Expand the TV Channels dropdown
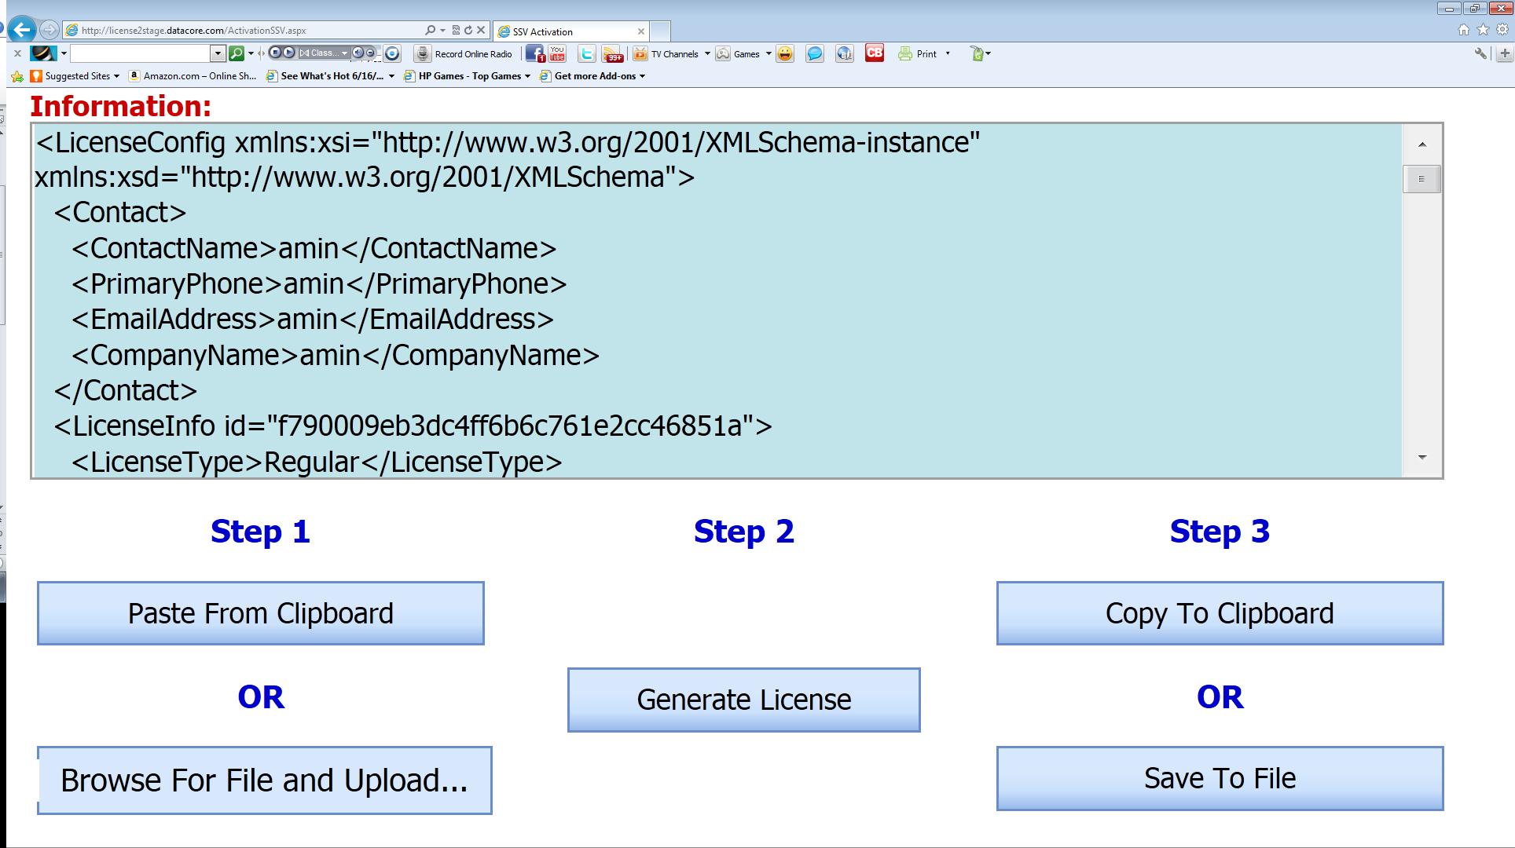The image size is (1515, 848). 706,54
